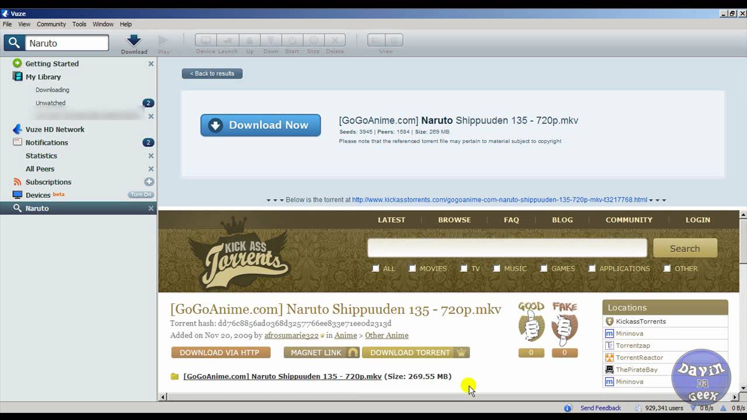Click the KickAss search text box
Image resolution: width=747 pixels, height=420 pixels.
(507, 248)
